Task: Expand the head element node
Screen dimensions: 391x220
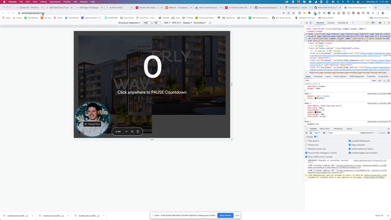Action: [x=307, y=31]
